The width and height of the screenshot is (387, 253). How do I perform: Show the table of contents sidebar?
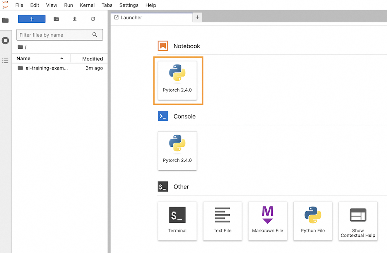[5, 61]
